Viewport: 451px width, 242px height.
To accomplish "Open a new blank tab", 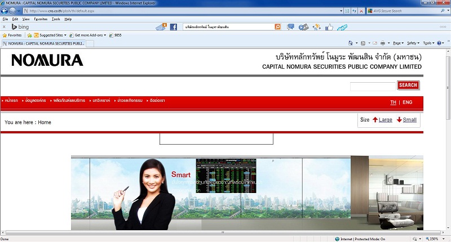I will point(90,43).
